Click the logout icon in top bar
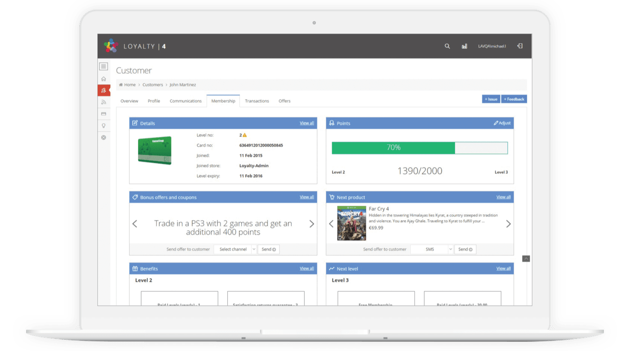This screenshot has width=630, height=351. (x=520, y=46)
